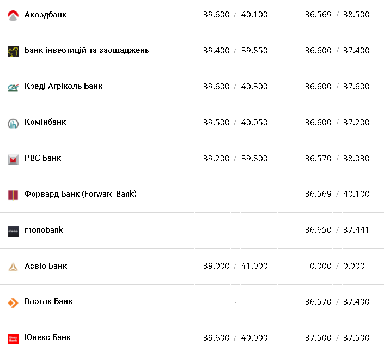The height and width of the screenshot is (351, 384).
Task: Click the monobank logo icon
Action: pyautogui.click(x=13, y=231)
